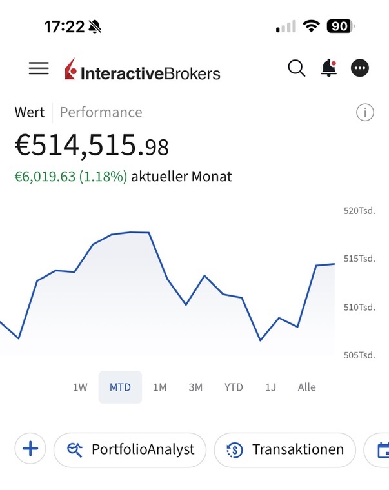This screenshot has width=389, height=490.
Task: Set chart range to 1J
Action: click(x=270, y=387)
